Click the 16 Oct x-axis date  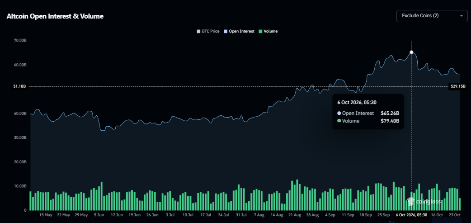pos(437,215)
